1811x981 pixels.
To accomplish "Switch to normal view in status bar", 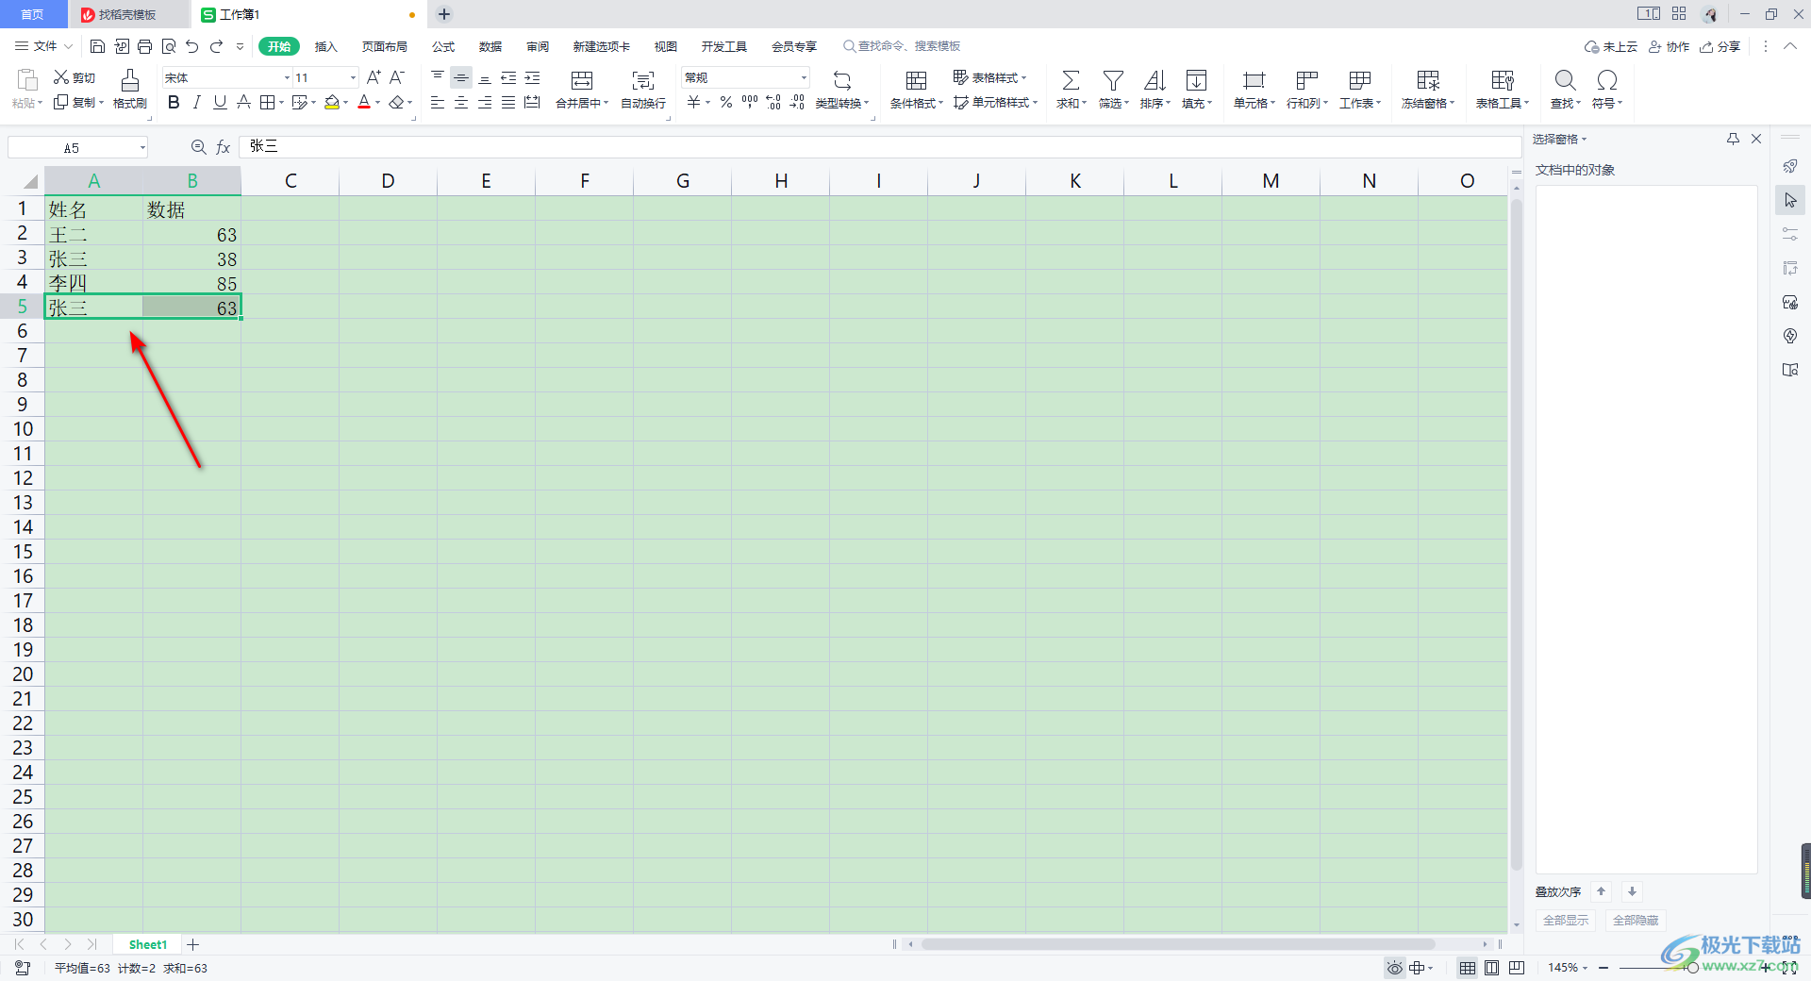I will (x=1468, y=968).
